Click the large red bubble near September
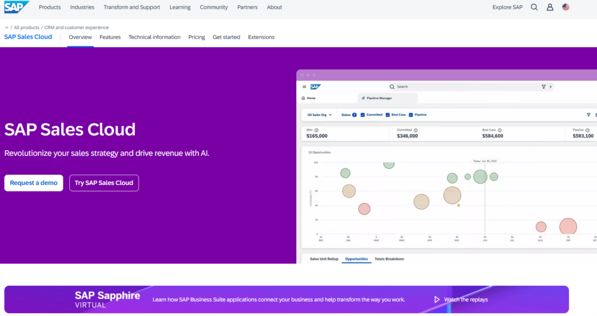This screenshot has width=597, height=316. 568,226
